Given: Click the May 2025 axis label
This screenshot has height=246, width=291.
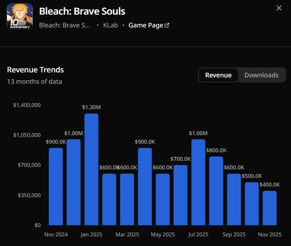Looking at the screenshot, I should [x=163, y=235].
